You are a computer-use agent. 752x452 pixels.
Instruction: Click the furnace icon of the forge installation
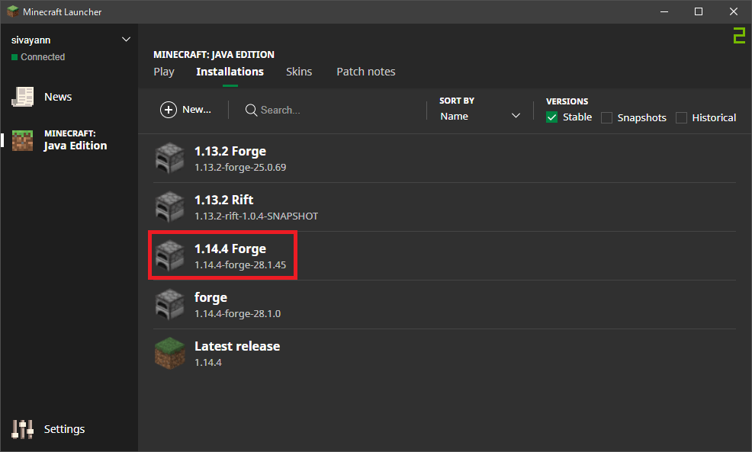coord(170,304)
